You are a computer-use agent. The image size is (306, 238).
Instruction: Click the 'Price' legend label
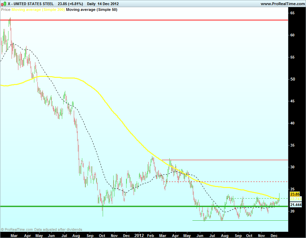pos(6,10)
